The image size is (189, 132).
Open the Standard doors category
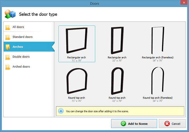click(29, 37)
